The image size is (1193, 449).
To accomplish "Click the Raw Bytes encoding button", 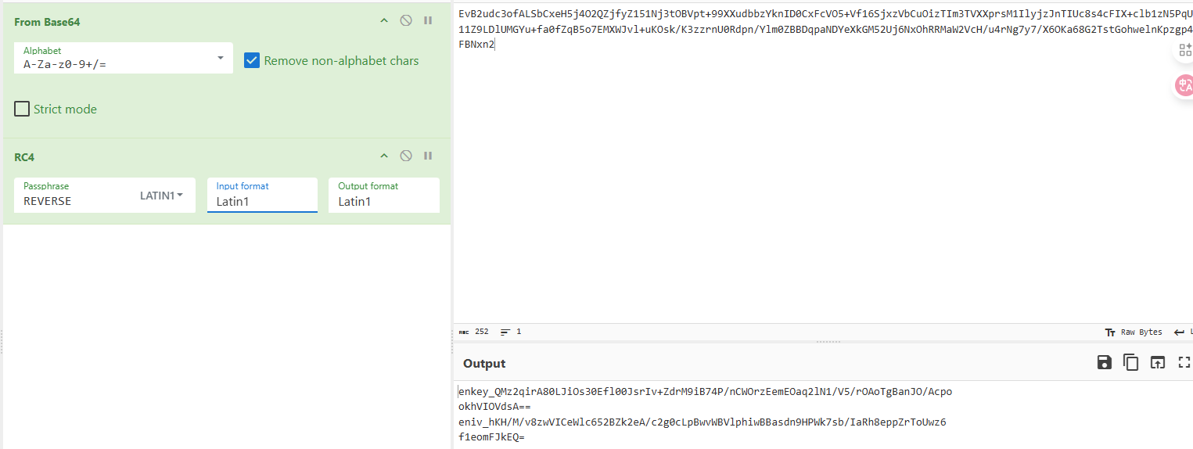I will (x=1134, y=332).
